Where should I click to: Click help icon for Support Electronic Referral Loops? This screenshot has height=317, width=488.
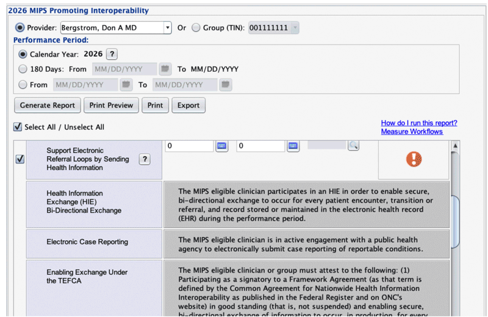click(x=145, y=159)
